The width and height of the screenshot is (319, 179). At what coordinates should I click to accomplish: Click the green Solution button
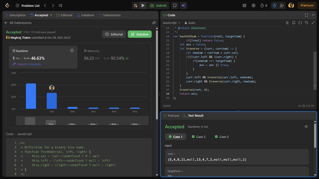click(140, 34)
